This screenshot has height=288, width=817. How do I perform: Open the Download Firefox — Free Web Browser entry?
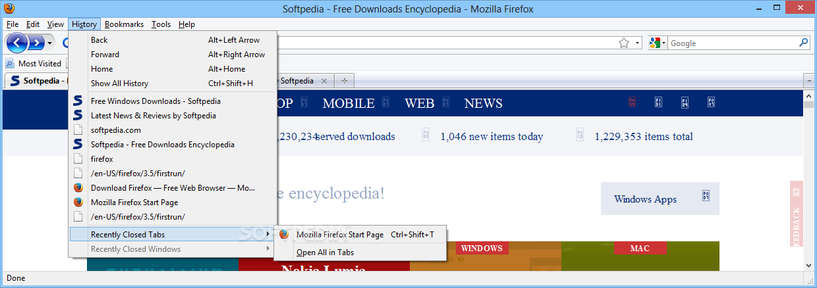coord(173,188)
